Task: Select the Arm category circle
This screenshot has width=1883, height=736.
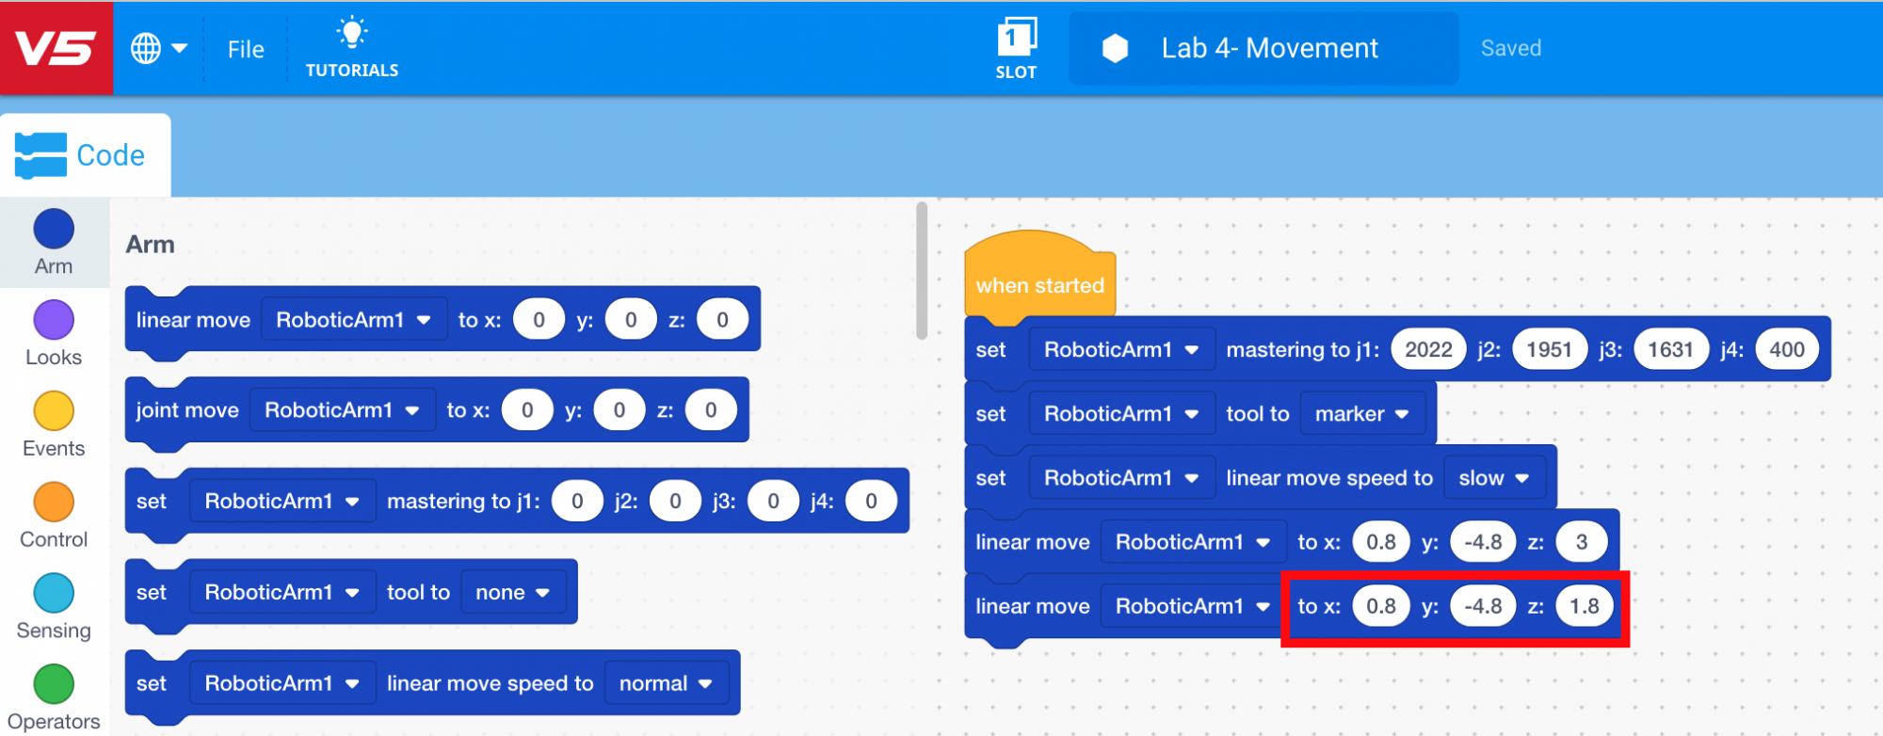Action: 54,230
